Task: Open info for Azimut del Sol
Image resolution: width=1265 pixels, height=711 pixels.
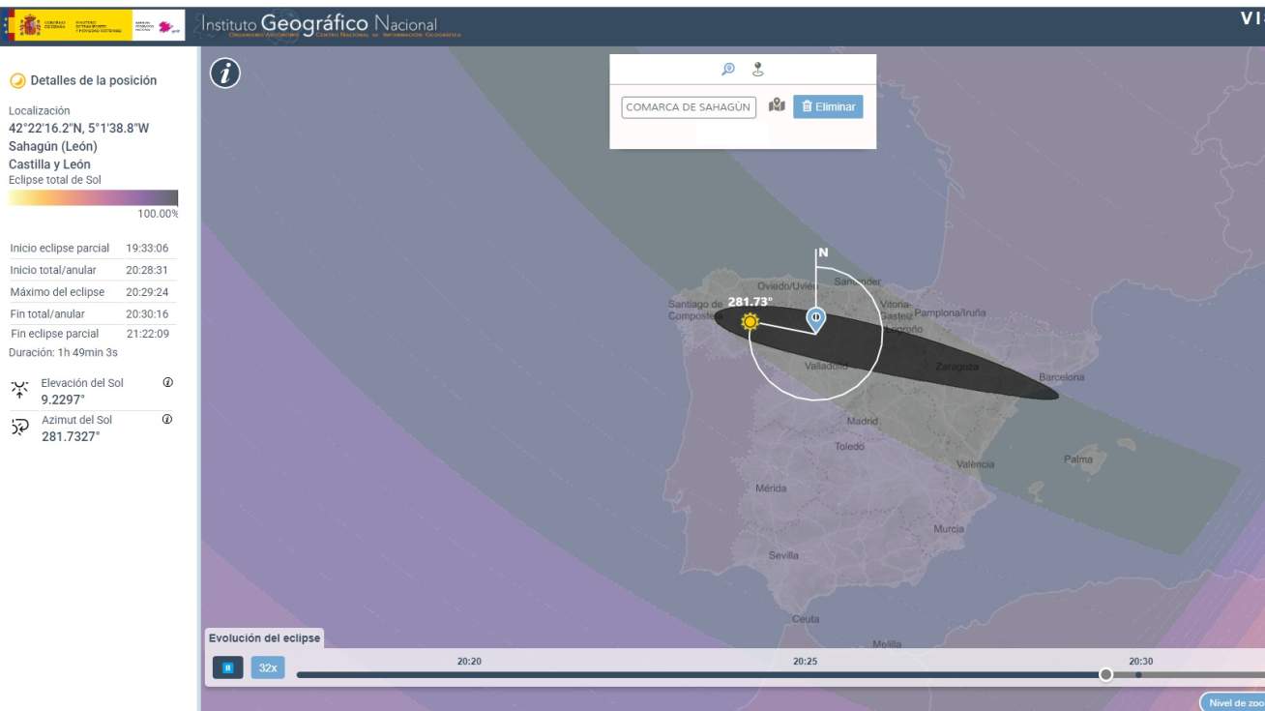Action: (167, 420)
